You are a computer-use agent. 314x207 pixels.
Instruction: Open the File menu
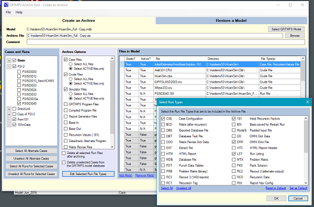(x=8, y=12)
